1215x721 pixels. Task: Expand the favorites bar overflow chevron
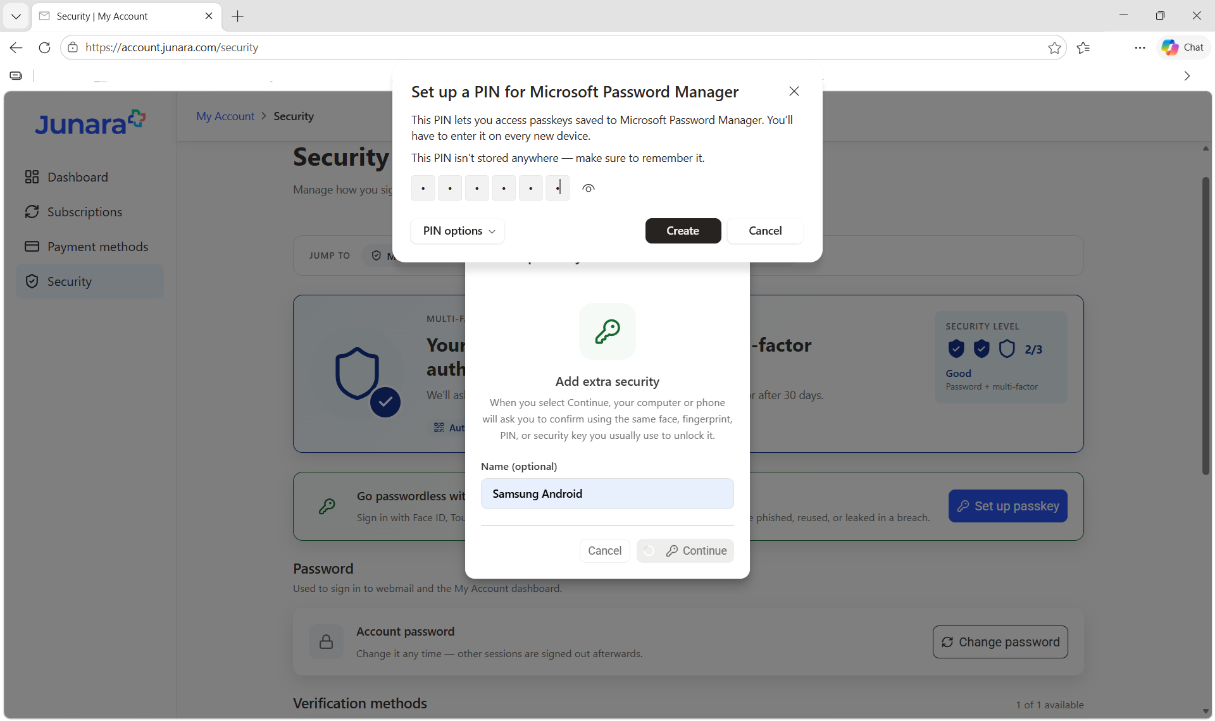[x=1187, y=76]
